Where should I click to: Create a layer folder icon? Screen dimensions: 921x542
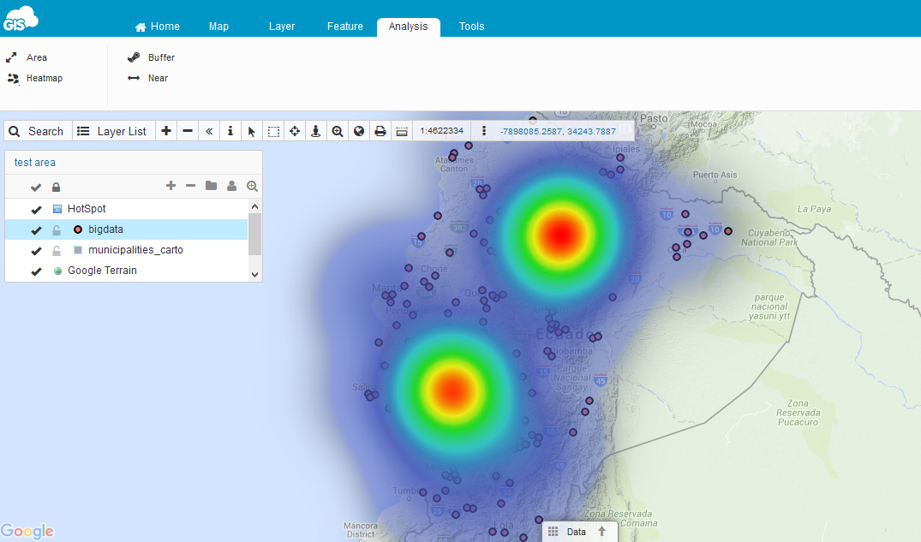211,186
